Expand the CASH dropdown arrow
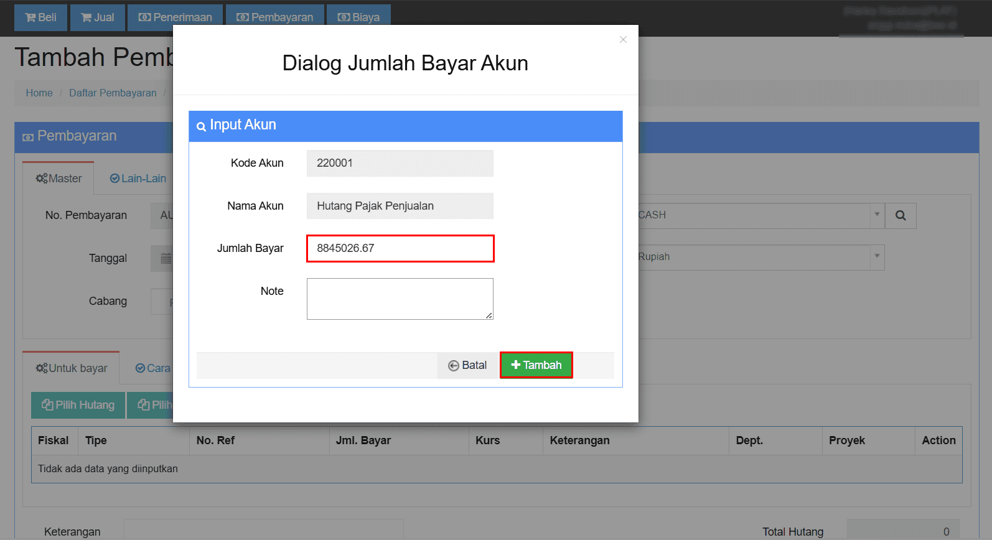992x540 pixels. pos(877,215)
